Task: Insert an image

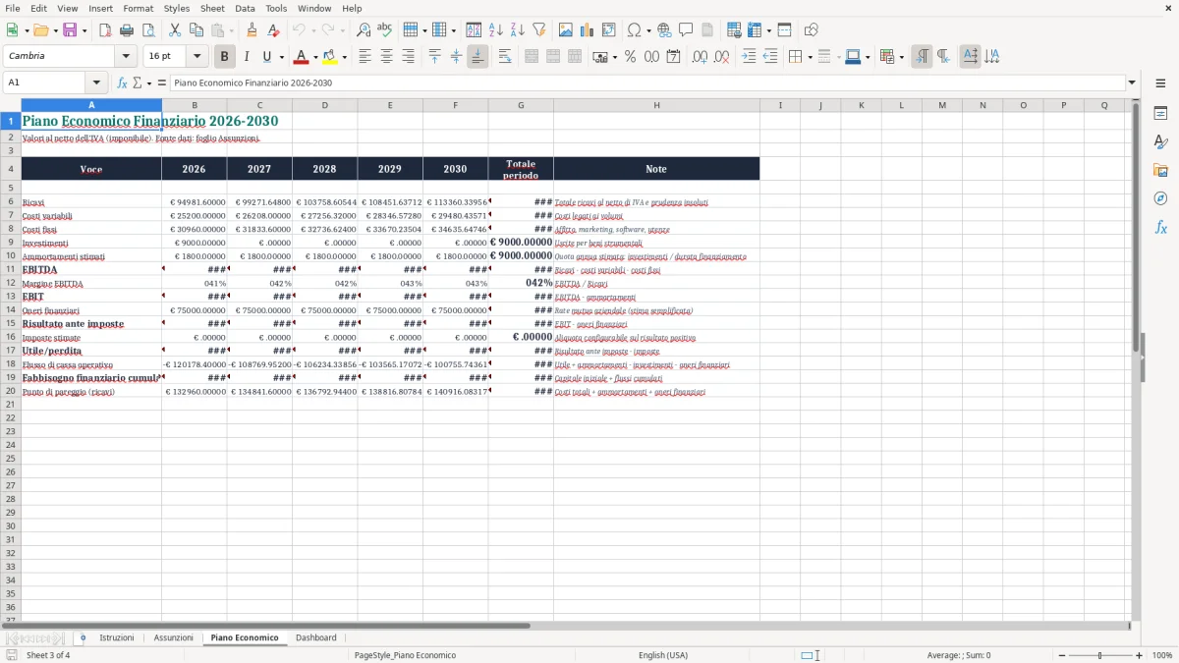Action: 566,30
